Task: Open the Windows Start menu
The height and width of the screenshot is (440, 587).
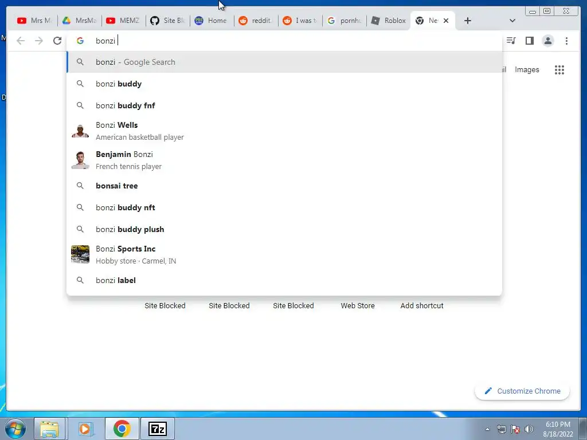Action: pyautogui.click(x=15, y=429)
